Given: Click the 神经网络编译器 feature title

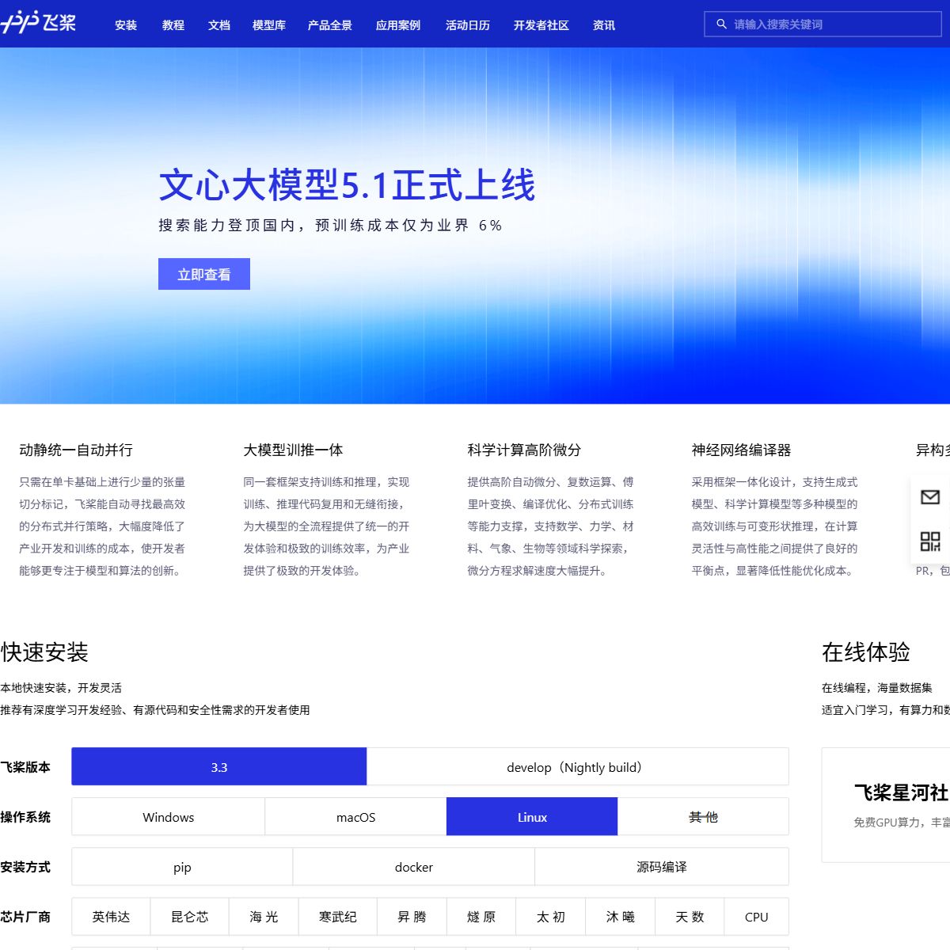Looking at the screenshot, I should [741, 450].
